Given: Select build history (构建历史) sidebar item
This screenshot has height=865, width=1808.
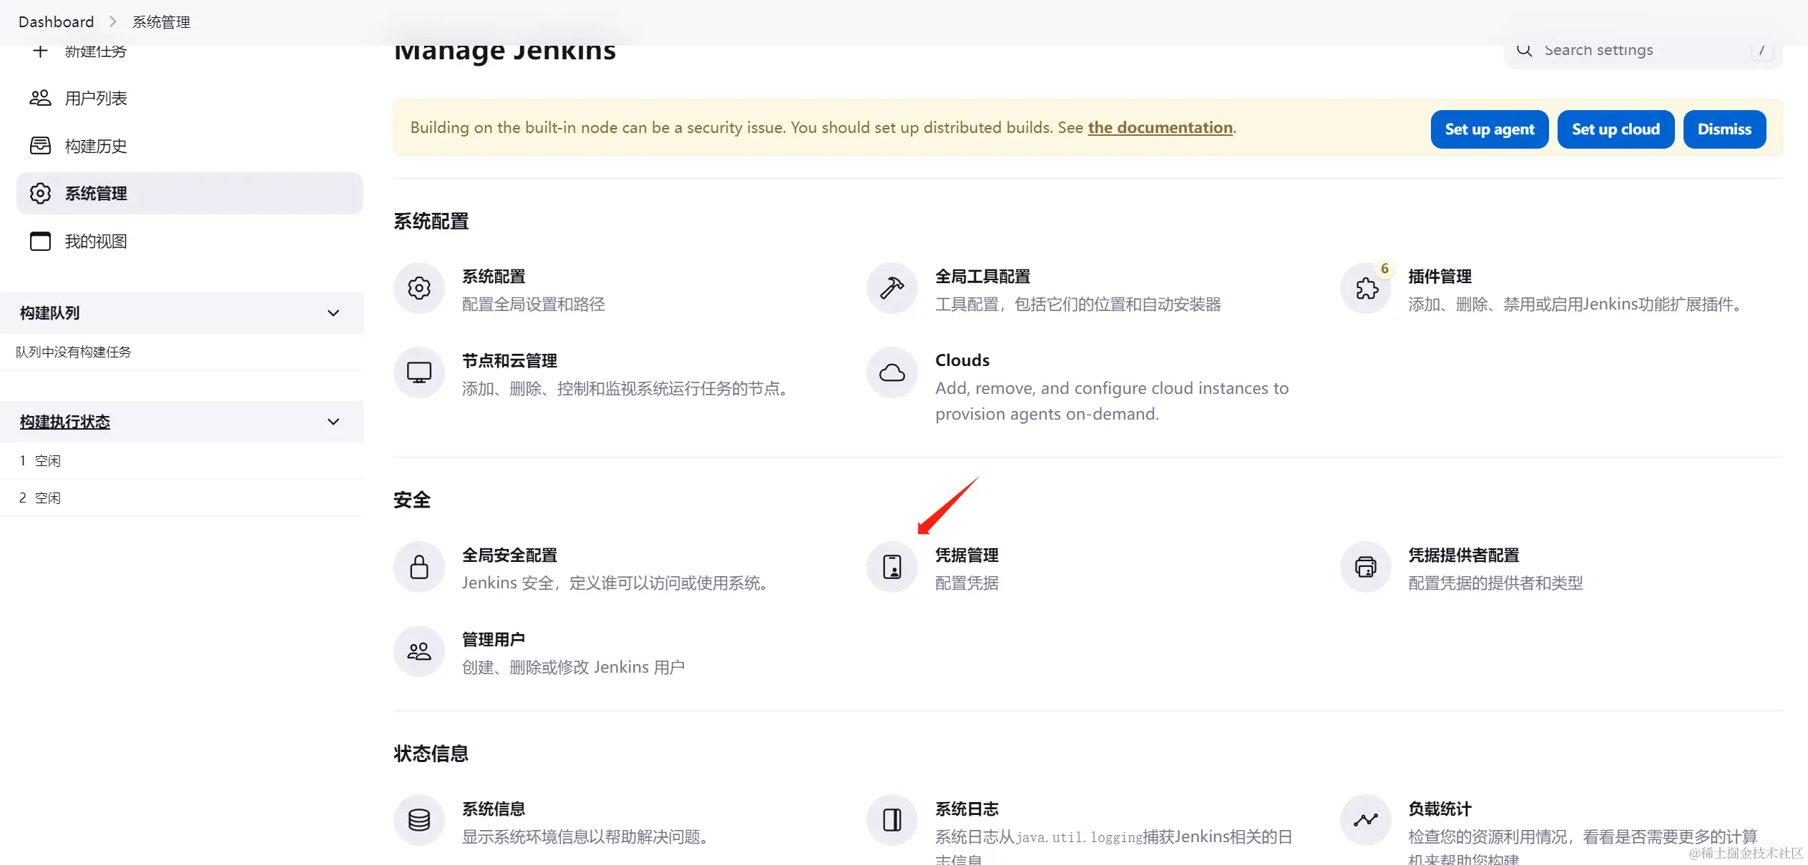Looking at the screenshot, I should point(96,147).
